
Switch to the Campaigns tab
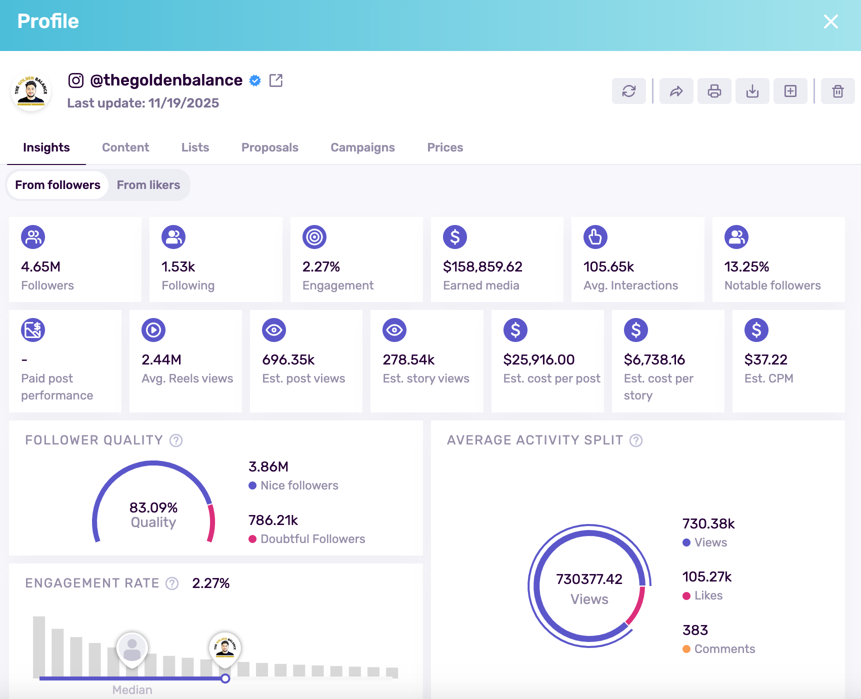[362, 147]
